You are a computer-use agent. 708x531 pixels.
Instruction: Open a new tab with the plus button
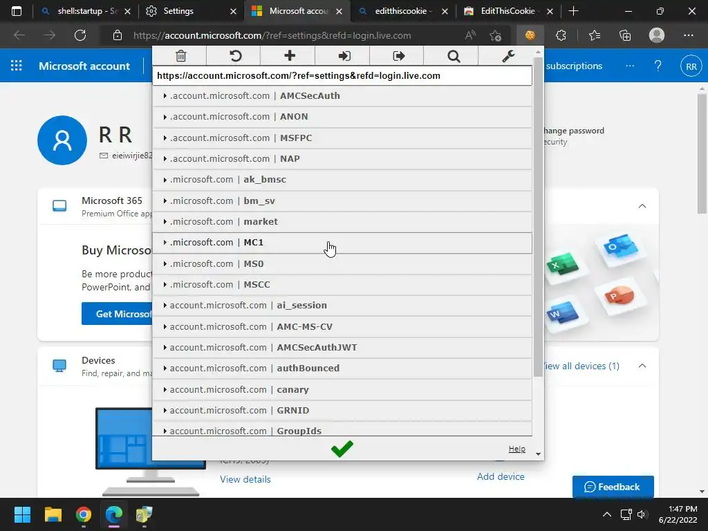coord(573,11)
